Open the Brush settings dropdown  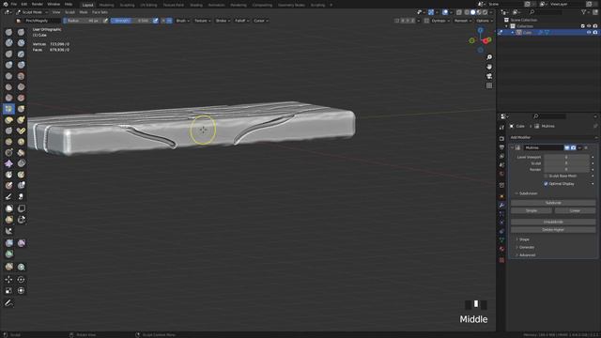click(x=182, y=21)
